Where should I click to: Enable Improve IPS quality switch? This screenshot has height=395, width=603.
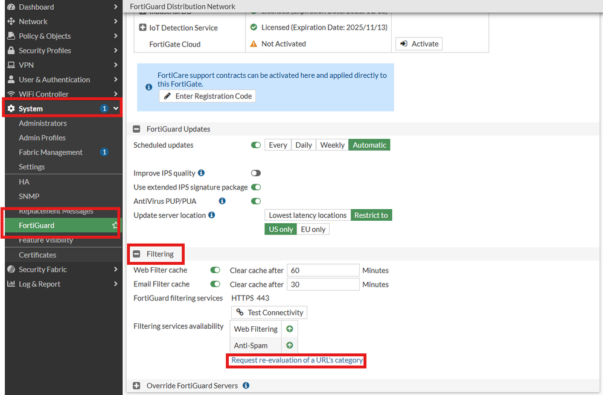click(x=256, y=173)
